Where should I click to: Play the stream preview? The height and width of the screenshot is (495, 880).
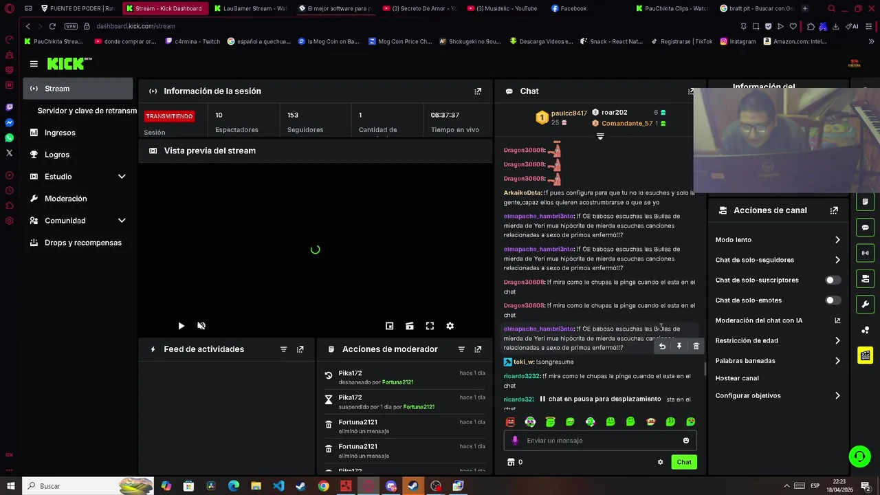click(181, 326)
